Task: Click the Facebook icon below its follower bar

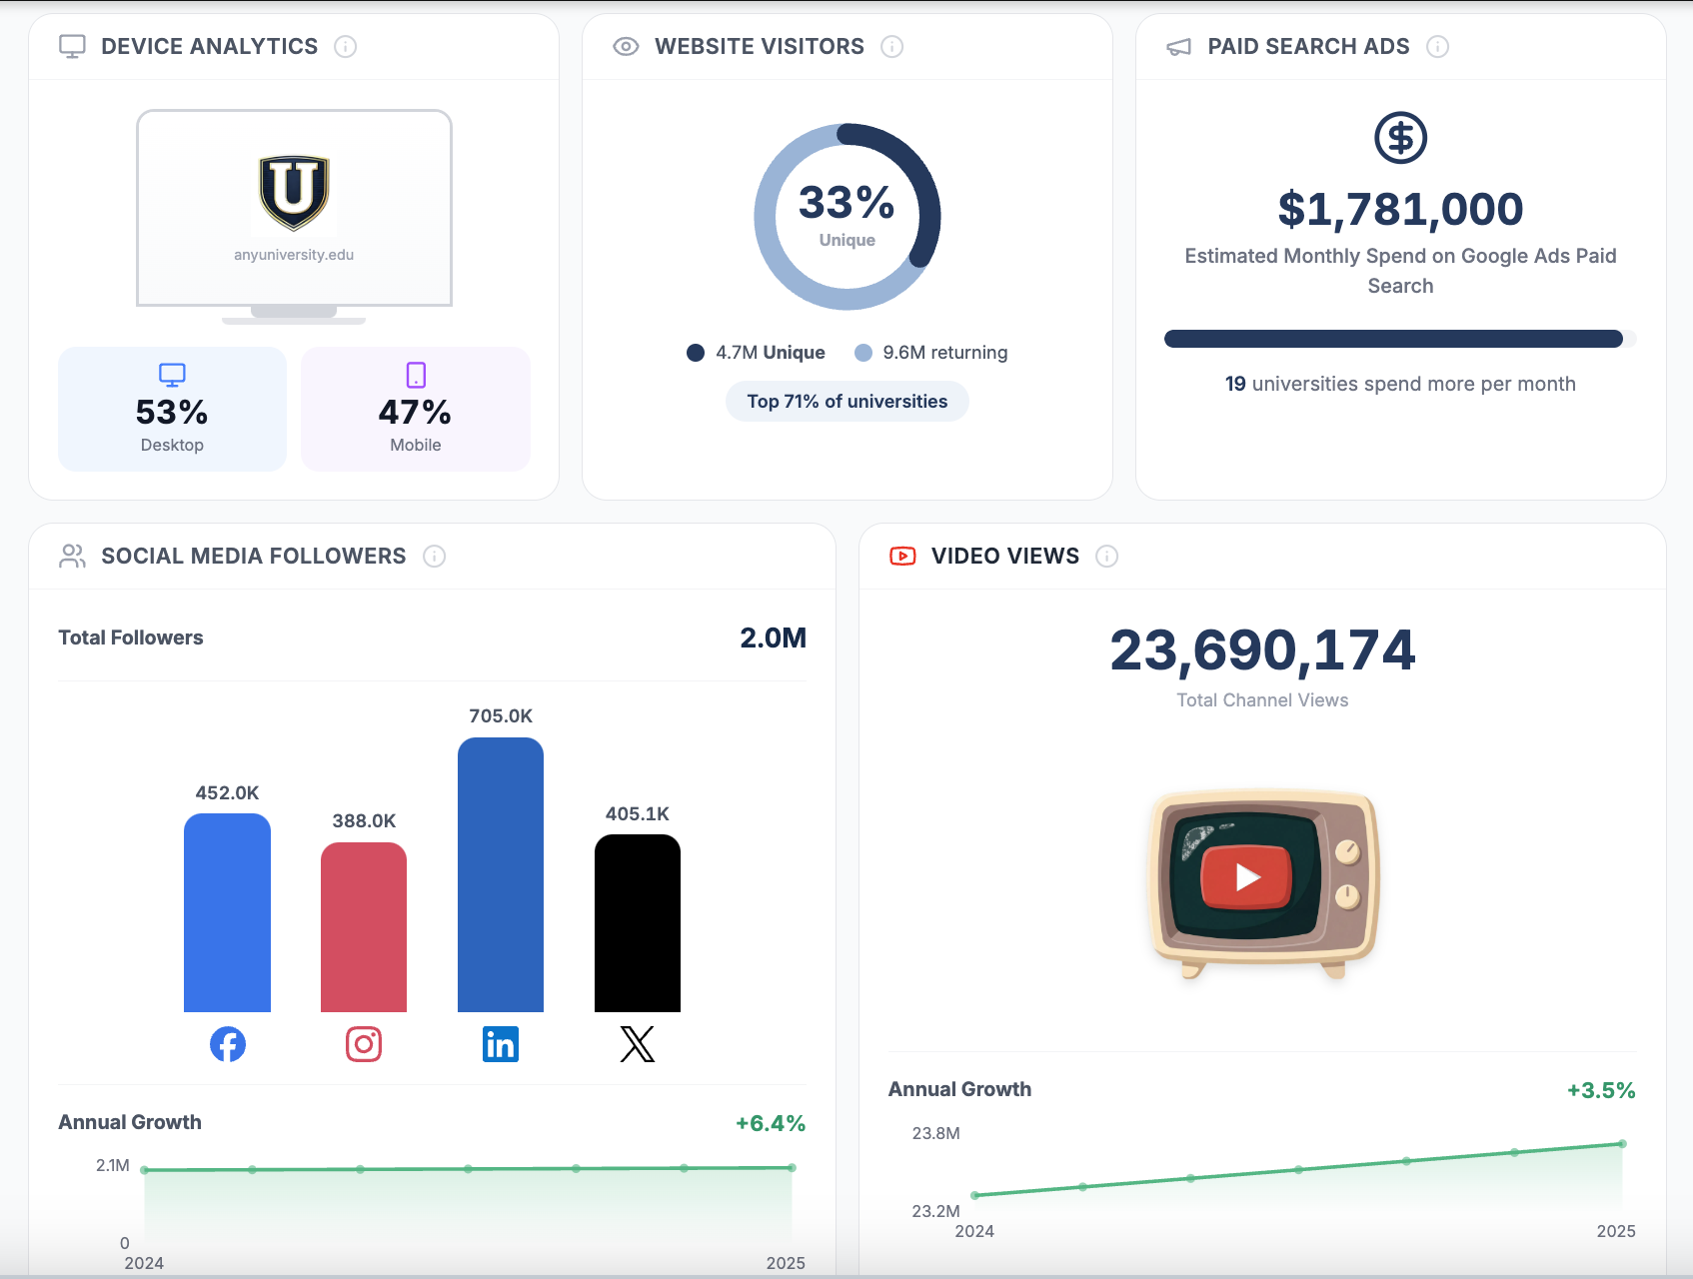Action: pyautogui.click(x=227, y=1044)
